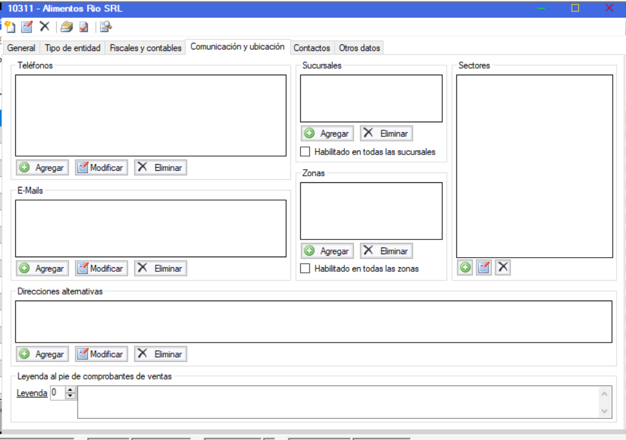
Task: Switch to the Contactos tab
Action: [x=312, y=48]
